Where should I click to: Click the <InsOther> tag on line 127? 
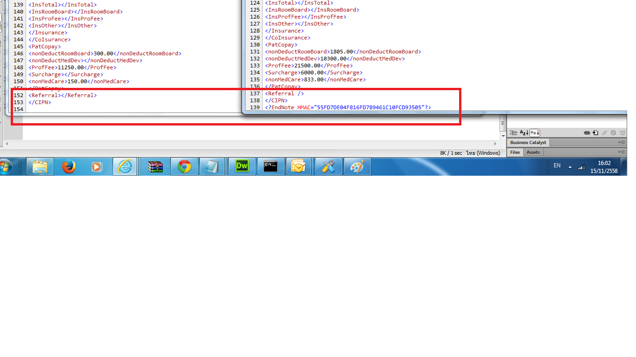(281, 24)
